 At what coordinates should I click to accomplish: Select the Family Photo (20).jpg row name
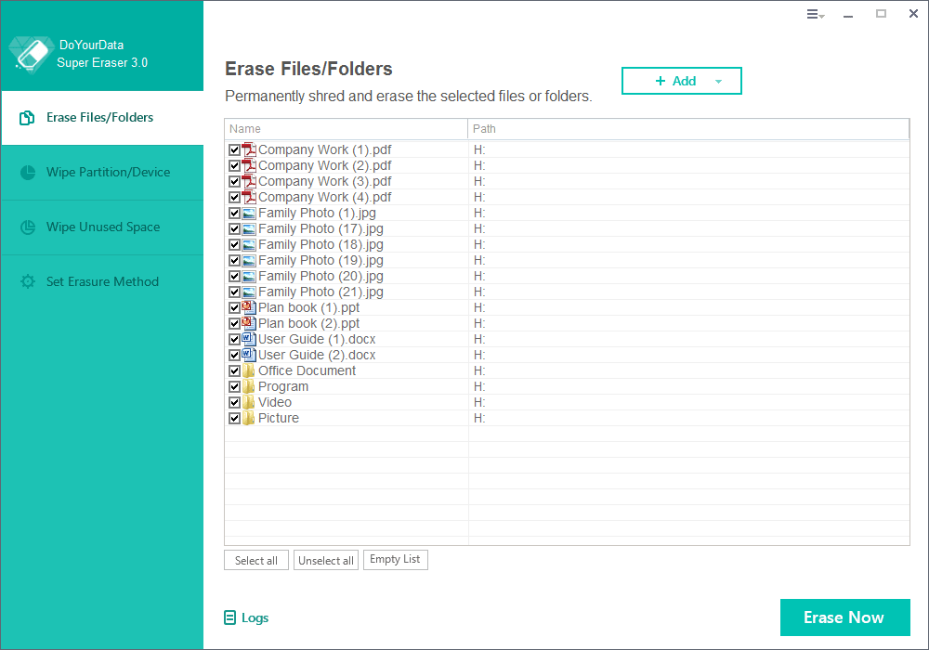click(x=321, y=277)
